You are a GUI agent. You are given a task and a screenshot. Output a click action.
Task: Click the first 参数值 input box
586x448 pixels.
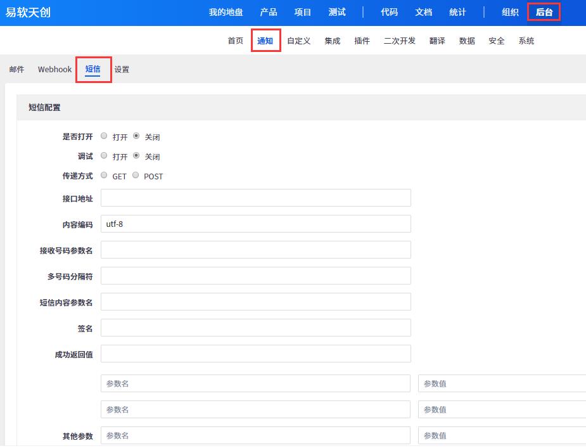(502, 383)
